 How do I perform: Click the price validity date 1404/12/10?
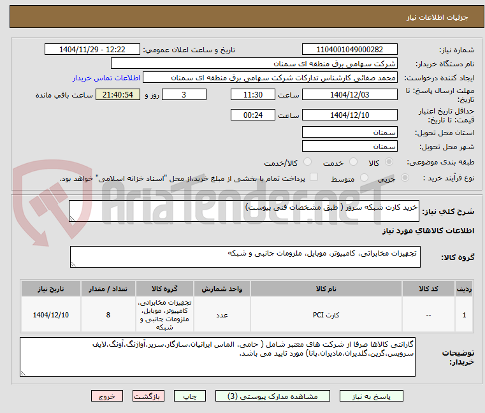[x=349, y=115]
